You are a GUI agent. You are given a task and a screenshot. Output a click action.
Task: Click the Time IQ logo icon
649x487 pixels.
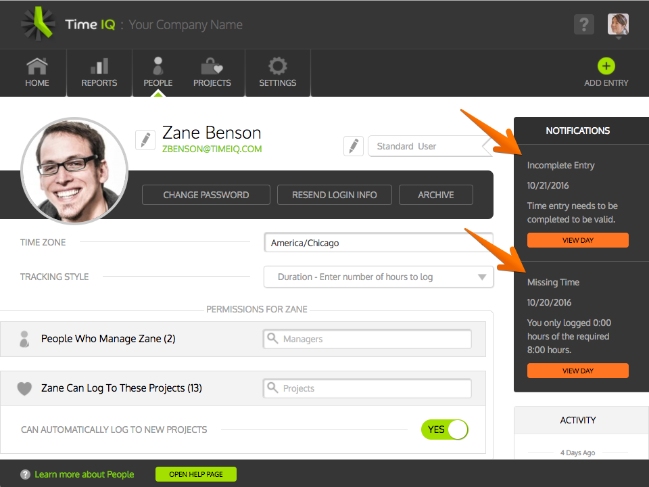(x=38, y=24)
